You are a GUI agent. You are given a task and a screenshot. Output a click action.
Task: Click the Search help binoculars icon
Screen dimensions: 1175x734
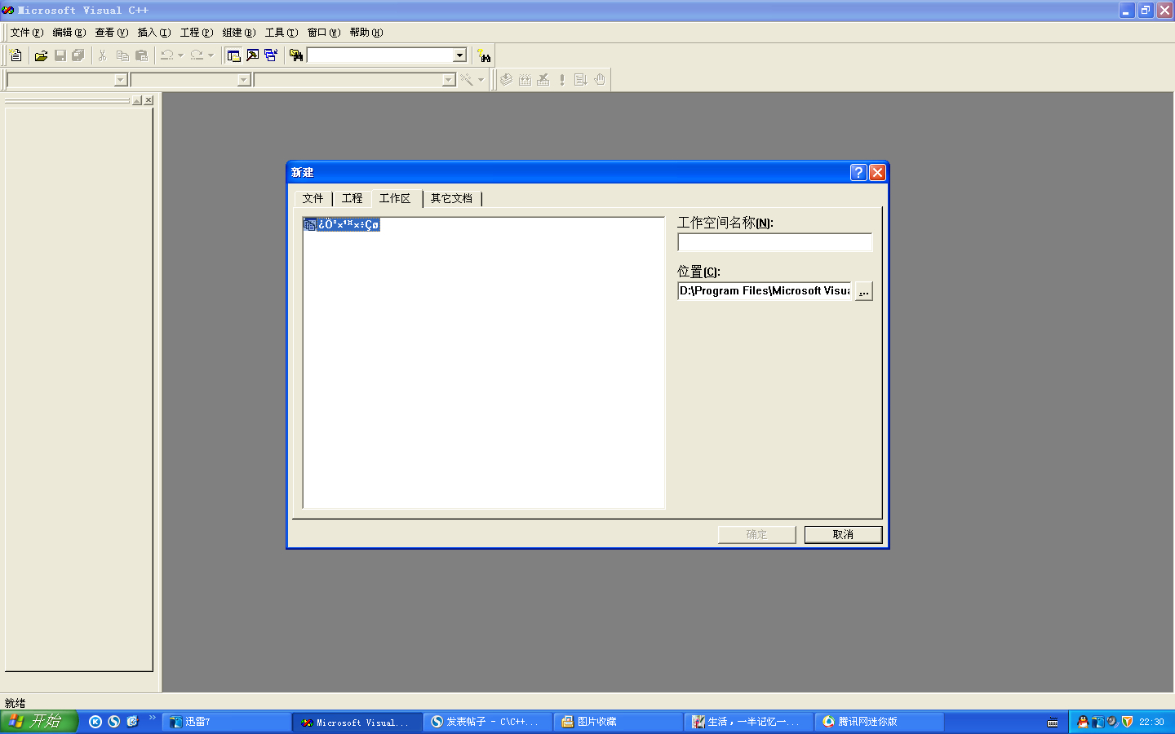click(485, 55)
